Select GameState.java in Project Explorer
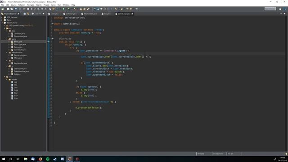The image size is (288, 162). point(20,50)
